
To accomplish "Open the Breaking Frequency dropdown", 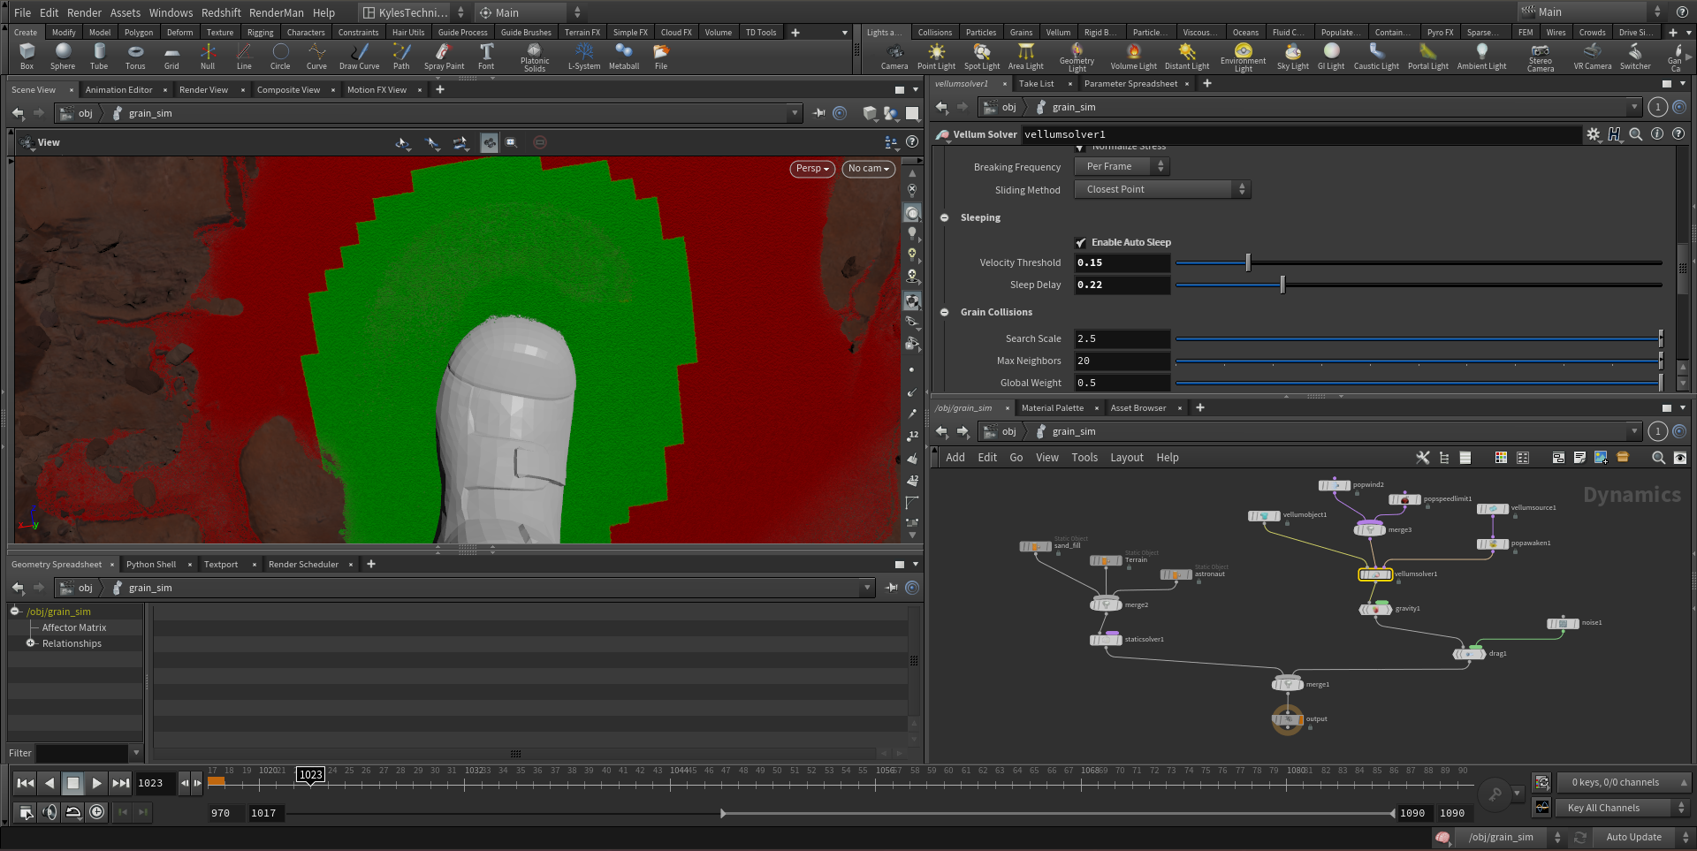I will [x=1122, y=167].
